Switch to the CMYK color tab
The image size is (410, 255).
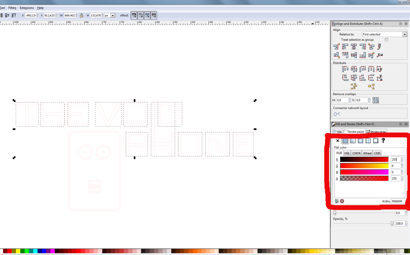tap(356, 153)
